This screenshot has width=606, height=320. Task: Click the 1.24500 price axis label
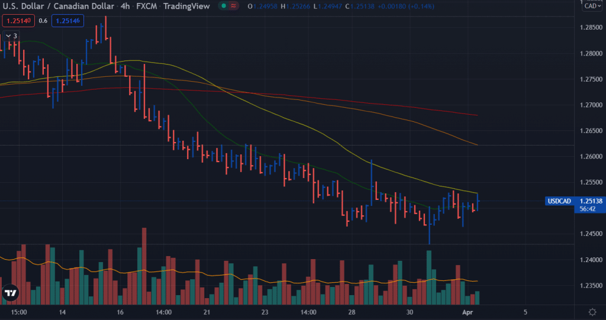(591, 234)
